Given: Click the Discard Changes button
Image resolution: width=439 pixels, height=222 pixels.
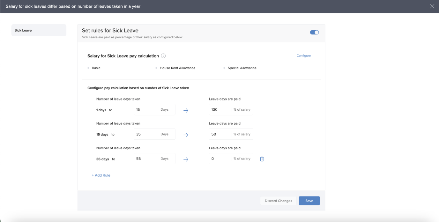Looking at the screenshot, I should pos(278,201).
